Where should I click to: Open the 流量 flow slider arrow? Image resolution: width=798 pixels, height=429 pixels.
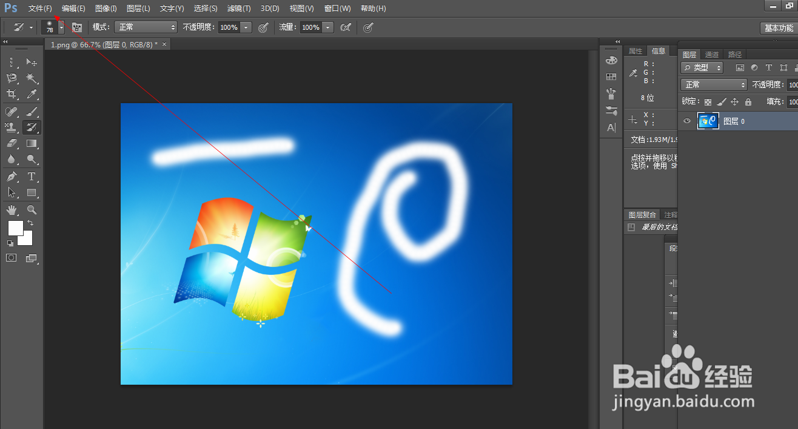point(328,27)
